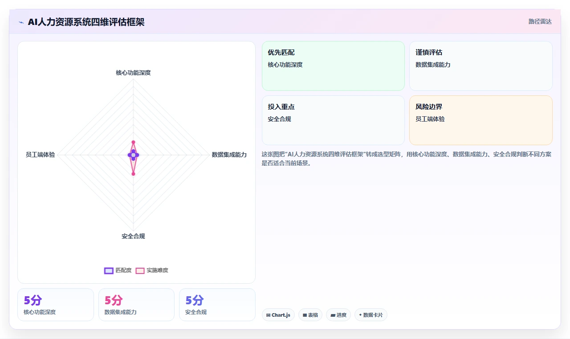Viewport: 570px width, 339px height.
Task: Select the 优先匹配 card
Action: (x=333, y=66)
